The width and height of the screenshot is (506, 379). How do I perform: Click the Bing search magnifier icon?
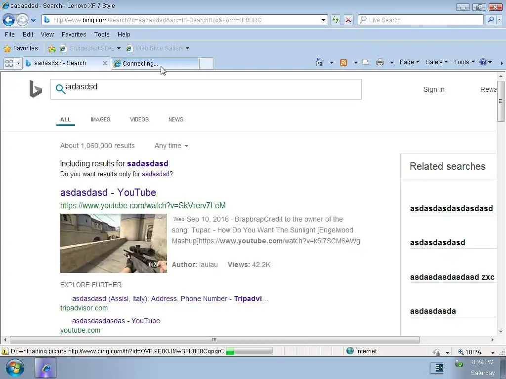click(x=60, y=89)
